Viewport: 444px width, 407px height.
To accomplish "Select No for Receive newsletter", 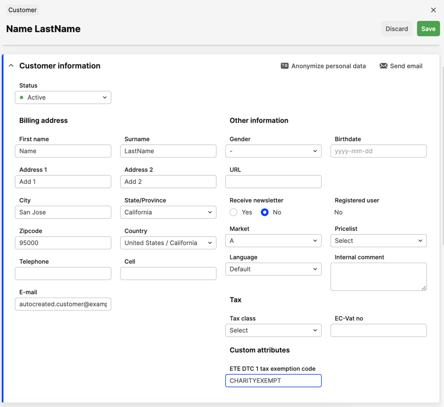I will (265, 213).
